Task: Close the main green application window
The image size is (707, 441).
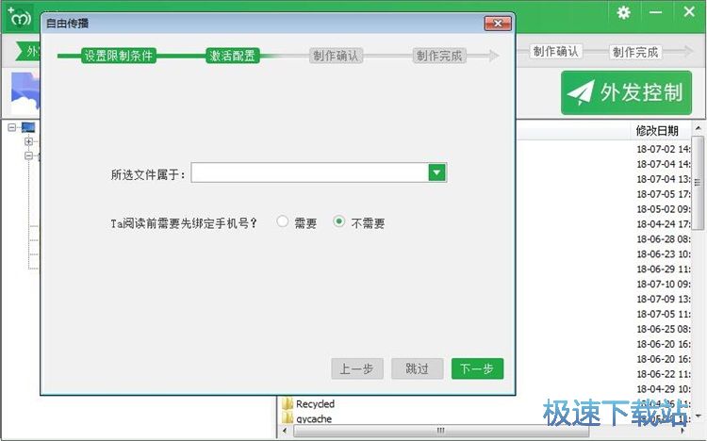Action: click(689, 11)
